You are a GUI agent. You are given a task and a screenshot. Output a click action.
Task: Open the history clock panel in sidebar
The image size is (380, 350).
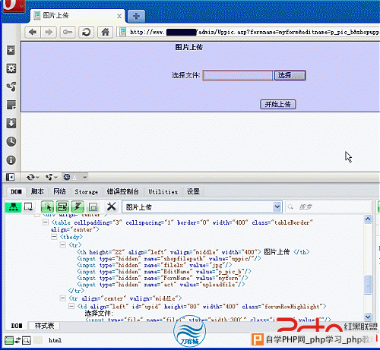[x=11, y=141]
